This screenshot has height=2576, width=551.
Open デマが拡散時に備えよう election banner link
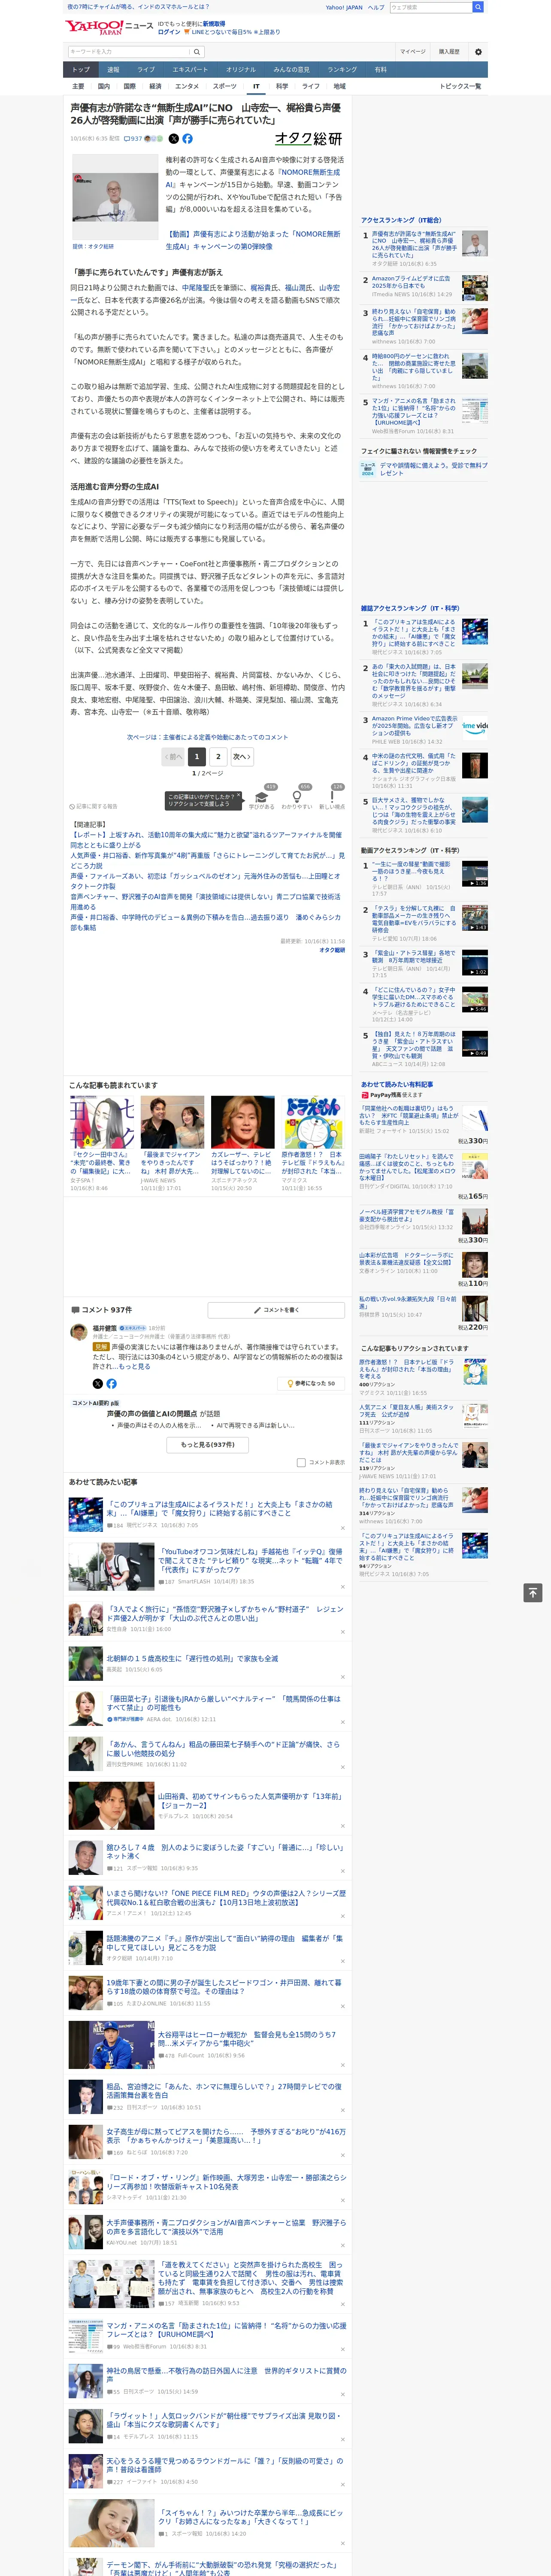(x=432, y=468)
